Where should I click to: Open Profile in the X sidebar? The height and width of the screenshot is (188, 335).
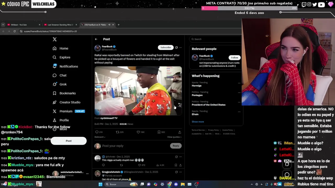tap(61, 120)
